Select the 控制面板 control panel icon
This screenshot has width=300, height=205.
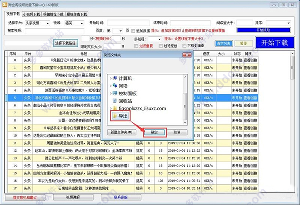coord(115,93)
